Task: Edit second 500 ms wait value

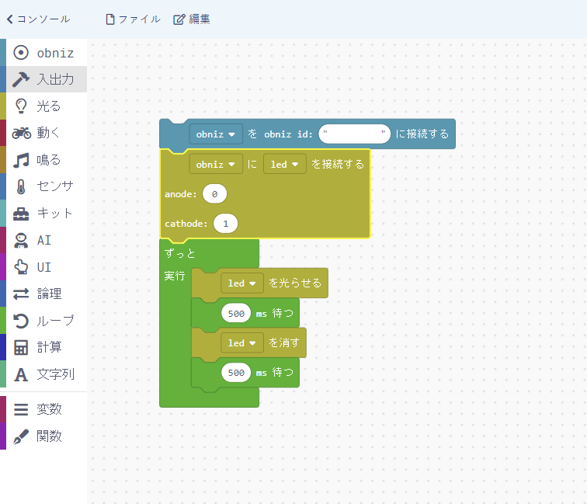Action: point(236,373)
